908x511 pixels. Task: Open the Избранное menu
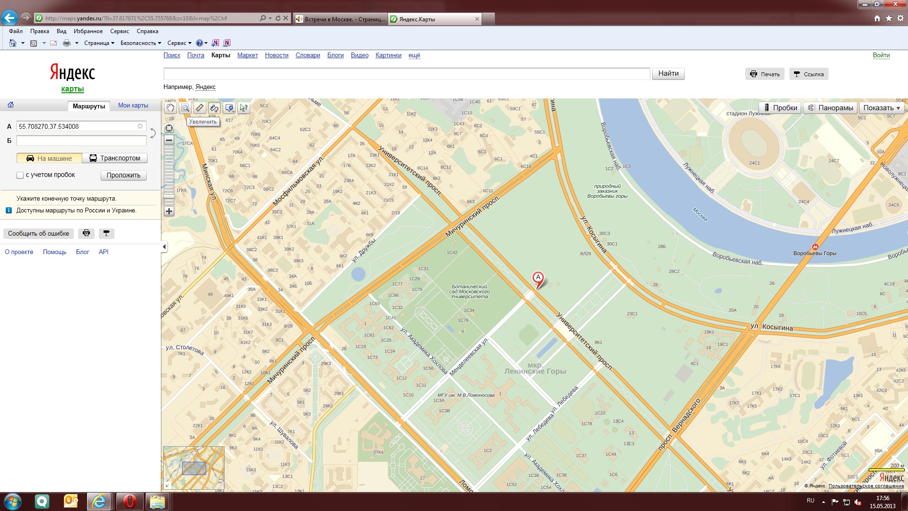[x=88, y=31]
